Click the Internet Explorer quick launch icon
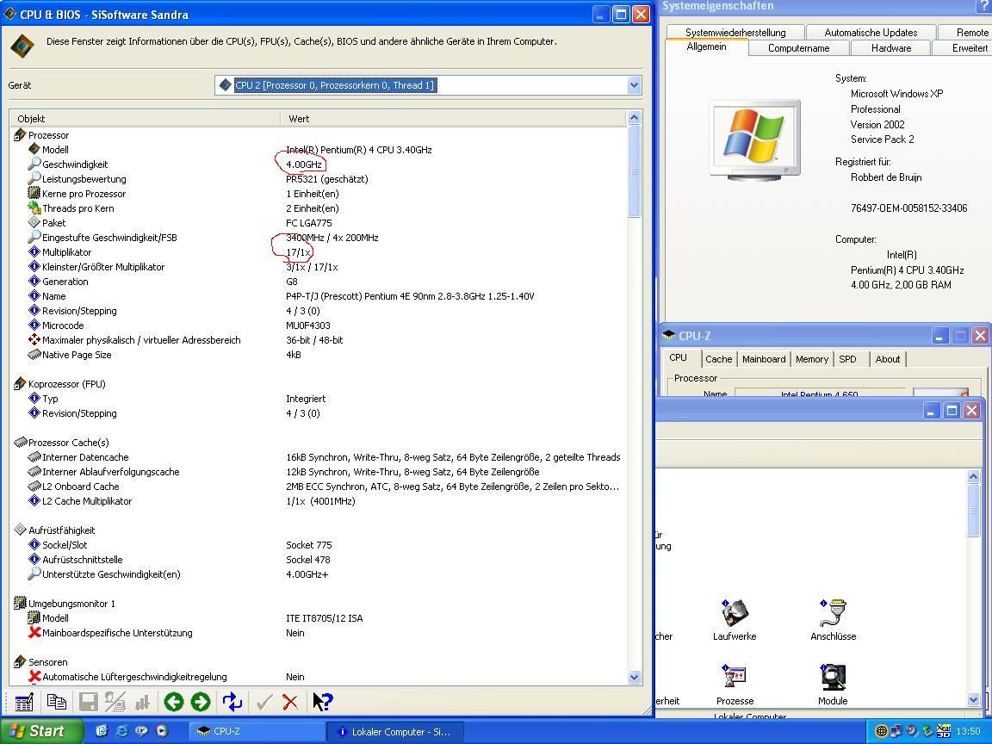Image resolution: width=992 pixels, height=744 pixels. click(121, 731)
